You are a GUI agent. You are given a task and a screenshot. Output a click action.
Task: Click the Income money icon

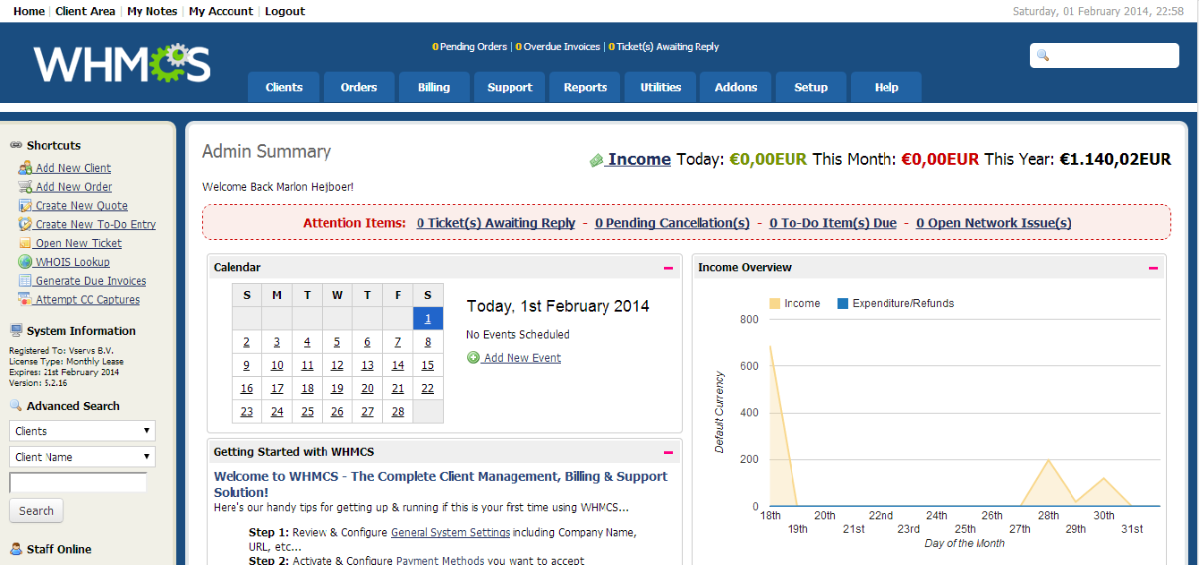pyautogui.click(x=597, y=160)
